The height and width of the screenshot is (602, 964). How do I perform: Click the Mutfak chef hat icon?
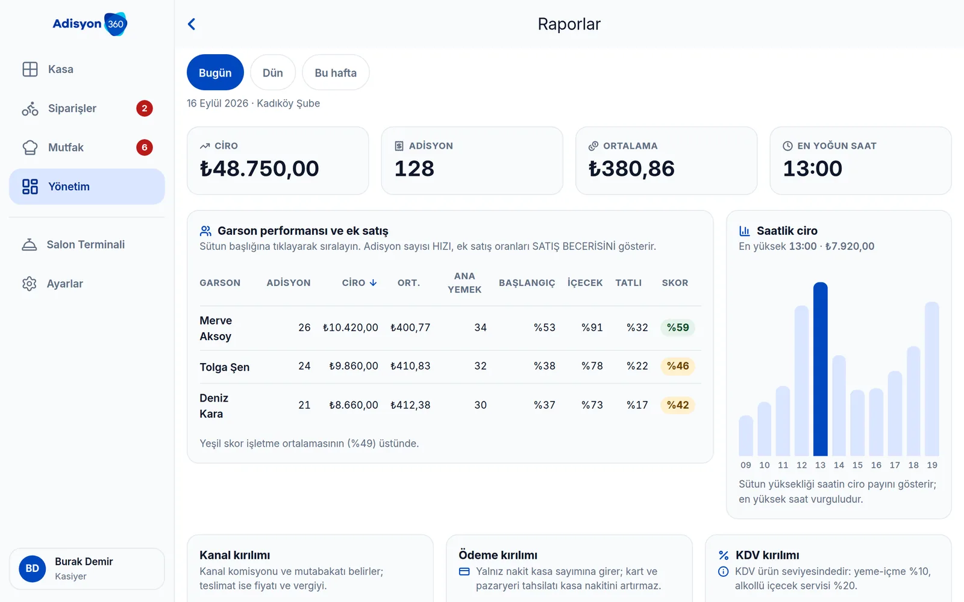[x=30, y=147]
